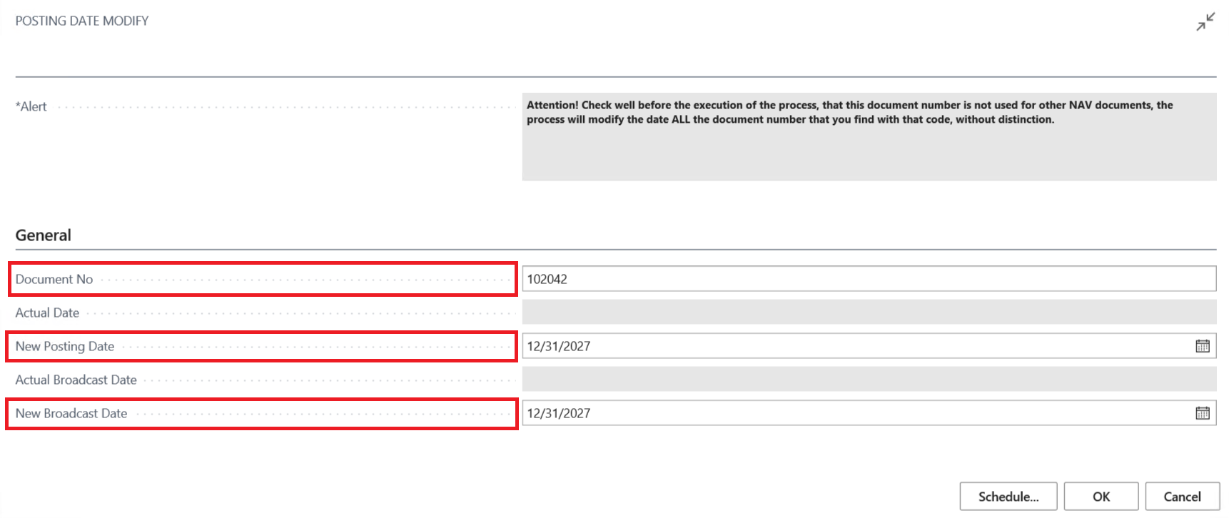
Task: Click the Actual Date label
Action: 47,313
